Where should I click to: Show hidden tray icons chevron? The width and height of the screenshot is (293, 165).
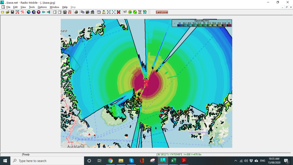click(236, 161)
